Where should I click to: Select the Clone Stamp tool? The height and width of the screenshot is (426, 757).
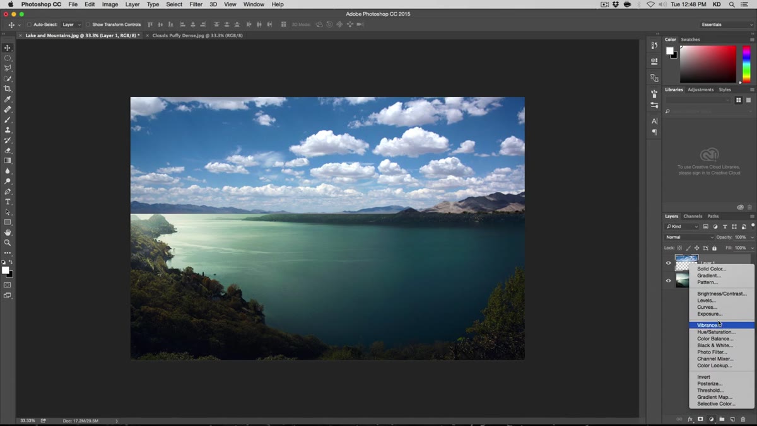[x=8, y=130]
